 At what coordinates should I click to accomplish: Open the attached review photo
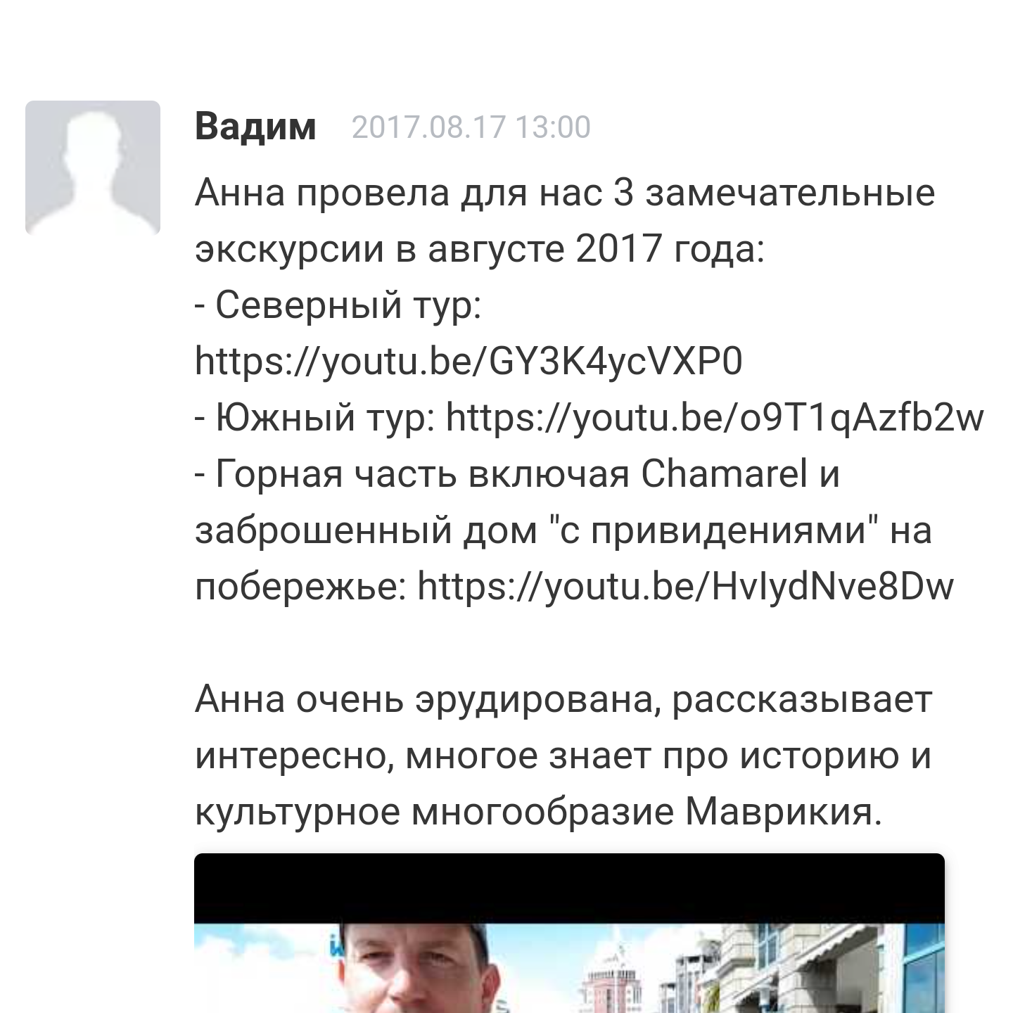(569, 933)
